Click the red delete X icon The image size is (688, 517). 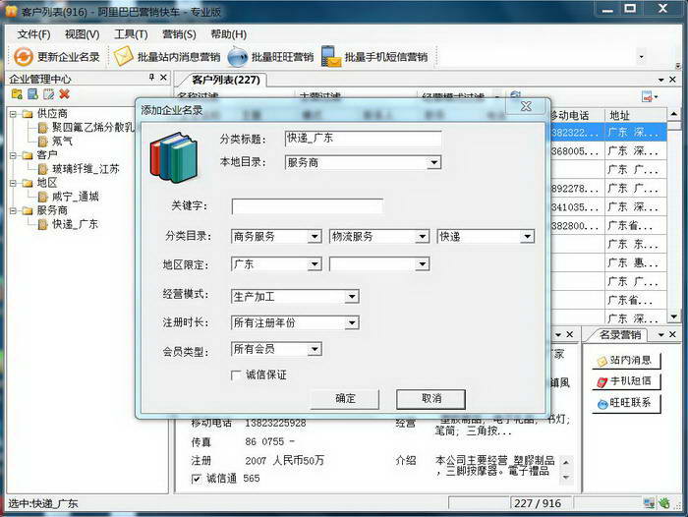pyautogui.click(x=65, y=94)
